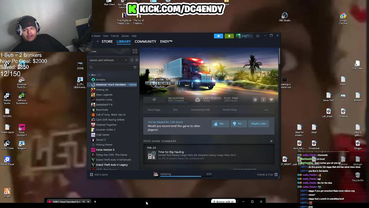Click Maybe Later button
The height and width of the screenshot is (208, 369).
[259, 124]
